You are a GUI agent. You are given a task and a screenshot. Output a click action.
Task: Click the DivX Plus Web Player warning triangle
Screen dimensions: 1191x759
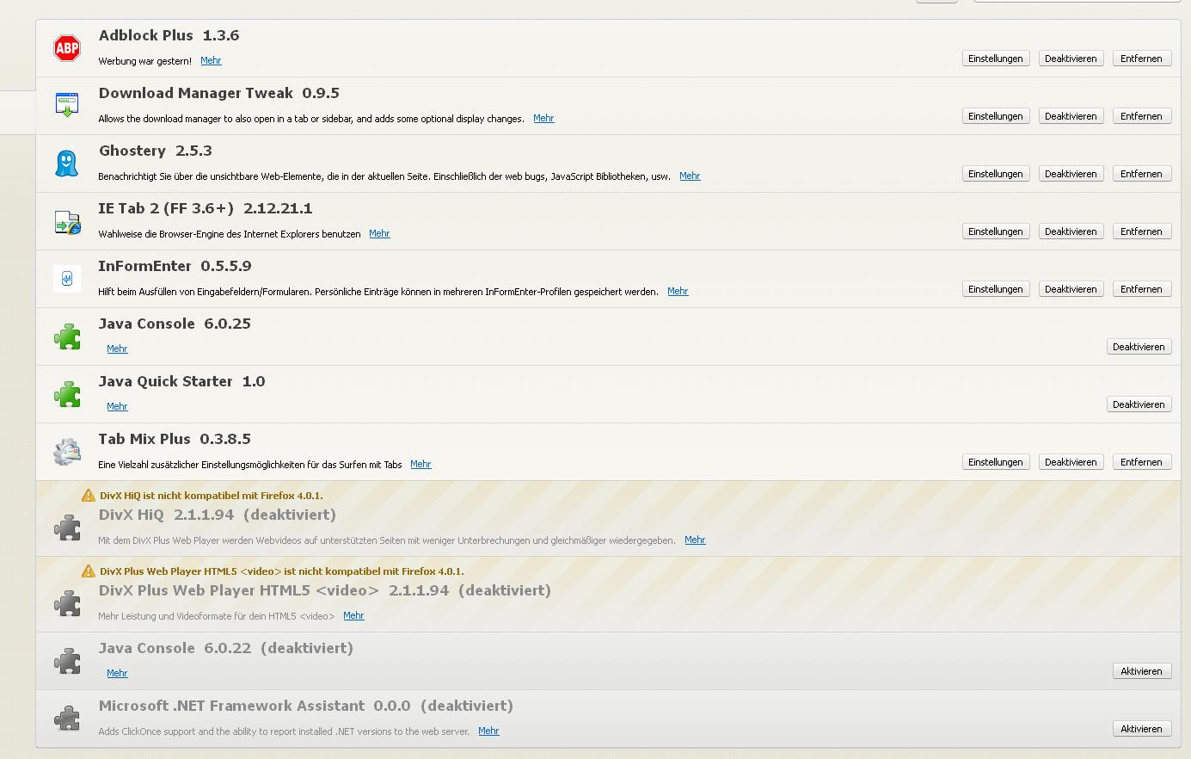(x=88, y=571)
